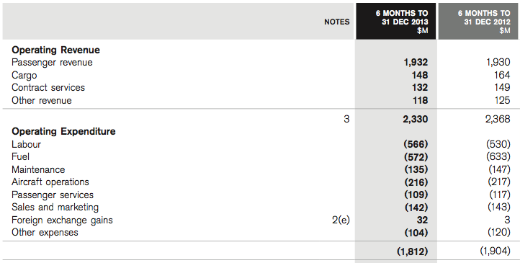This screenshot has width=520, height=263.
Task: Select the Passenger revenue row label
Action: (52, 63)
